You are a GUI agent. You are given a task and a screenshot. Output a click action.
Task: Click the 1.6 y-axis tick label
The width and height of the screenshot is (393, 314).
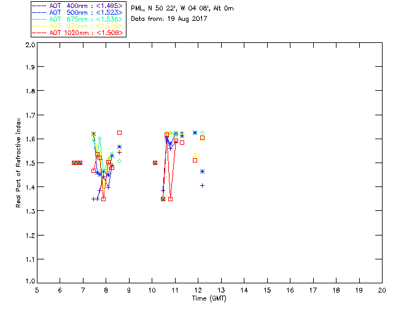pos(30,139)
